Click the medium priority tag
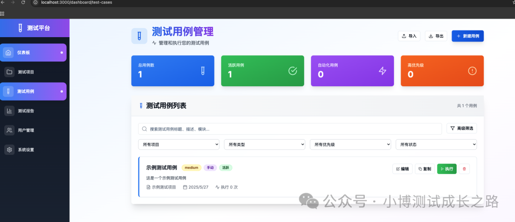515x222 pixels. point(192,168)
